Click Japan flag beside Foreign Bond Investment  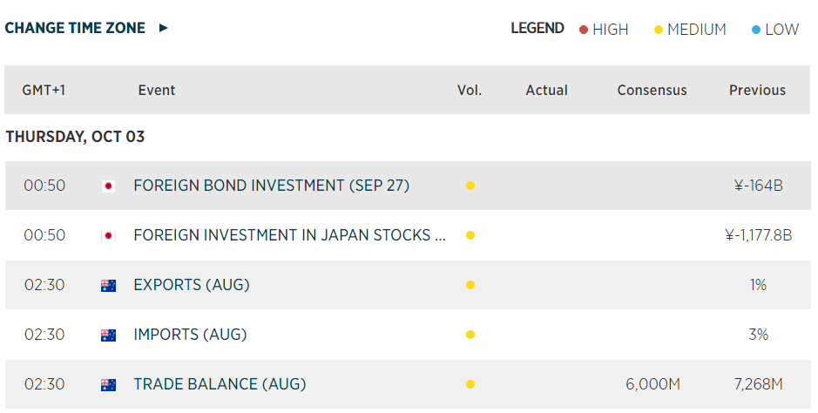click(x=109, y=186)
